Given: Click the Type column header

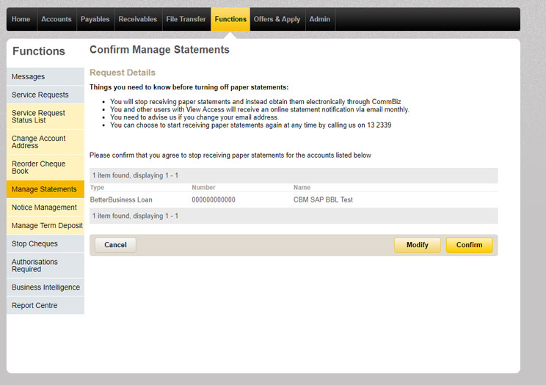Looking at the screenshot, I should coord(97,187).
